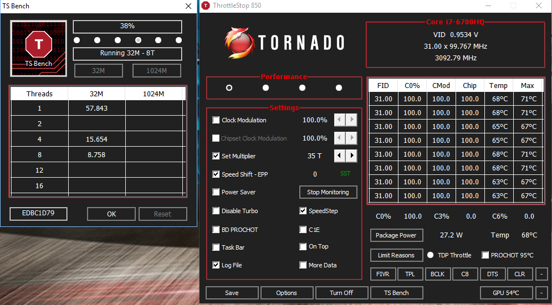The image size is (552, 305).
Task: Close the TS Bench window
Action: (188, 6)
